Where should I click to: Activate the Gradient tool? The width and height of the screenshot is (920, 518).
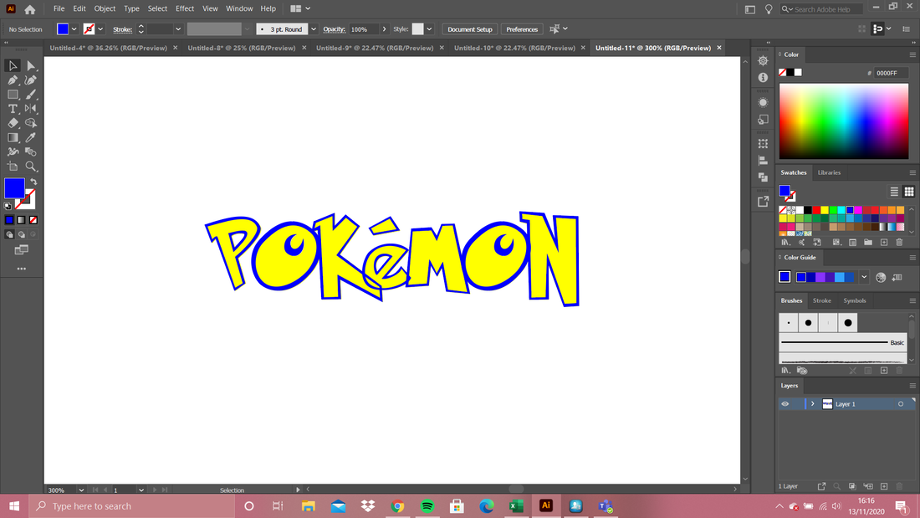click(13, 137)
